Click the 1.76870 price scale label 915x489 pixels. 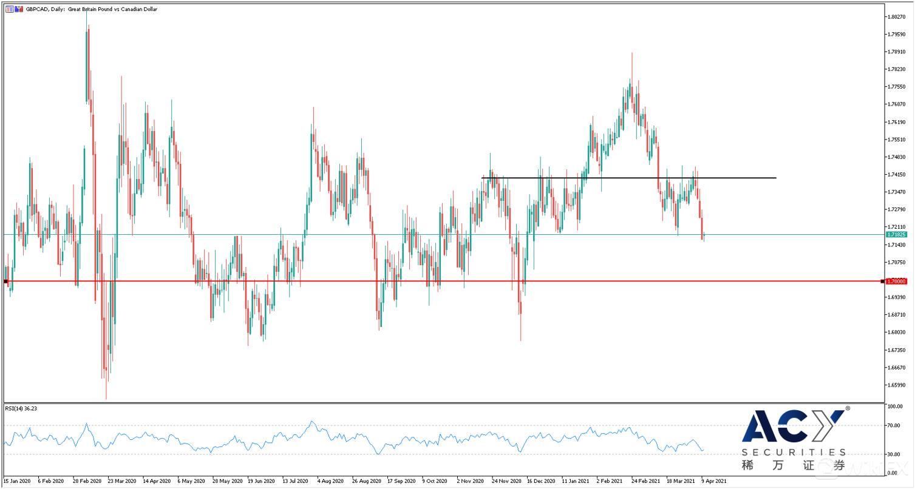coord(896,104)
